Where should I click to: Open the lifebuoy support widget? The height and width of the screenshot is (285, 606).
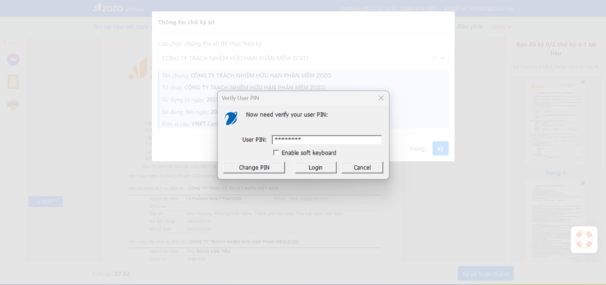(584, 240)
